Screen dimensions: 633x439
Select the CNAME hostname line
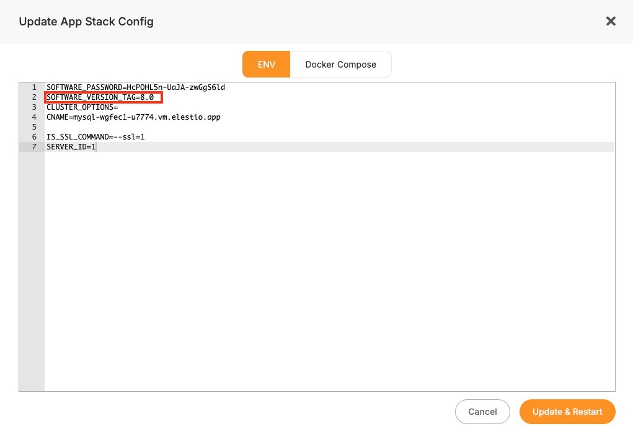[x=133, y=117]
